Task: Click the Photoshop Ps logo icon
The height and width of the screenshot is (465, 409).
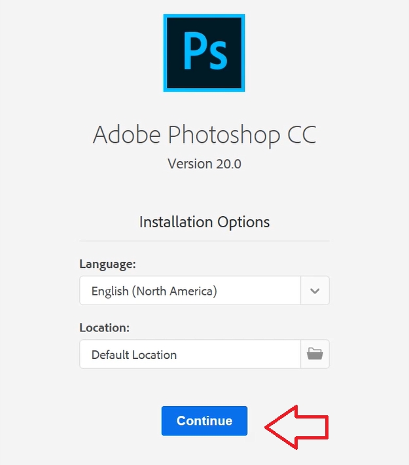Action: (x=204, y=52)
